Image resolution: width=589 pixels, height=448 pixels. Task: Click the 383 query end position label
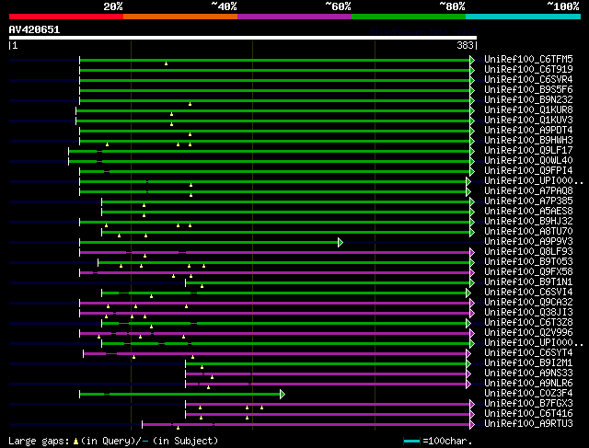tap(465, 45)
